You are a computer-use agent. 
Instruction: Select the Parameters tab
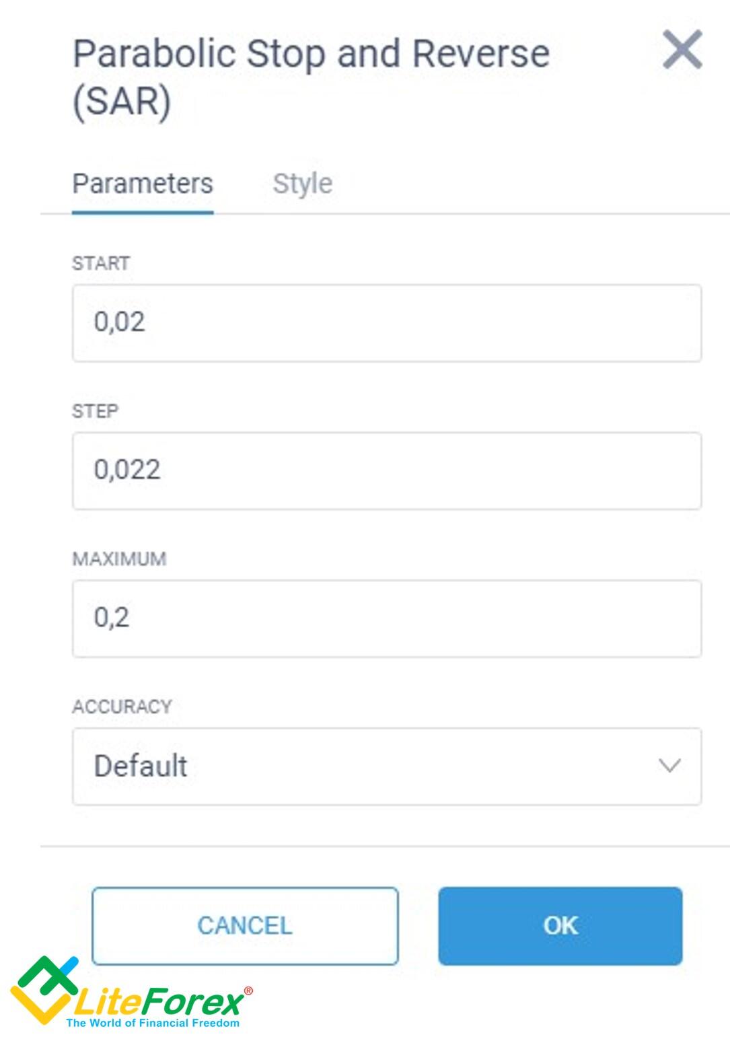pos(143,184)
